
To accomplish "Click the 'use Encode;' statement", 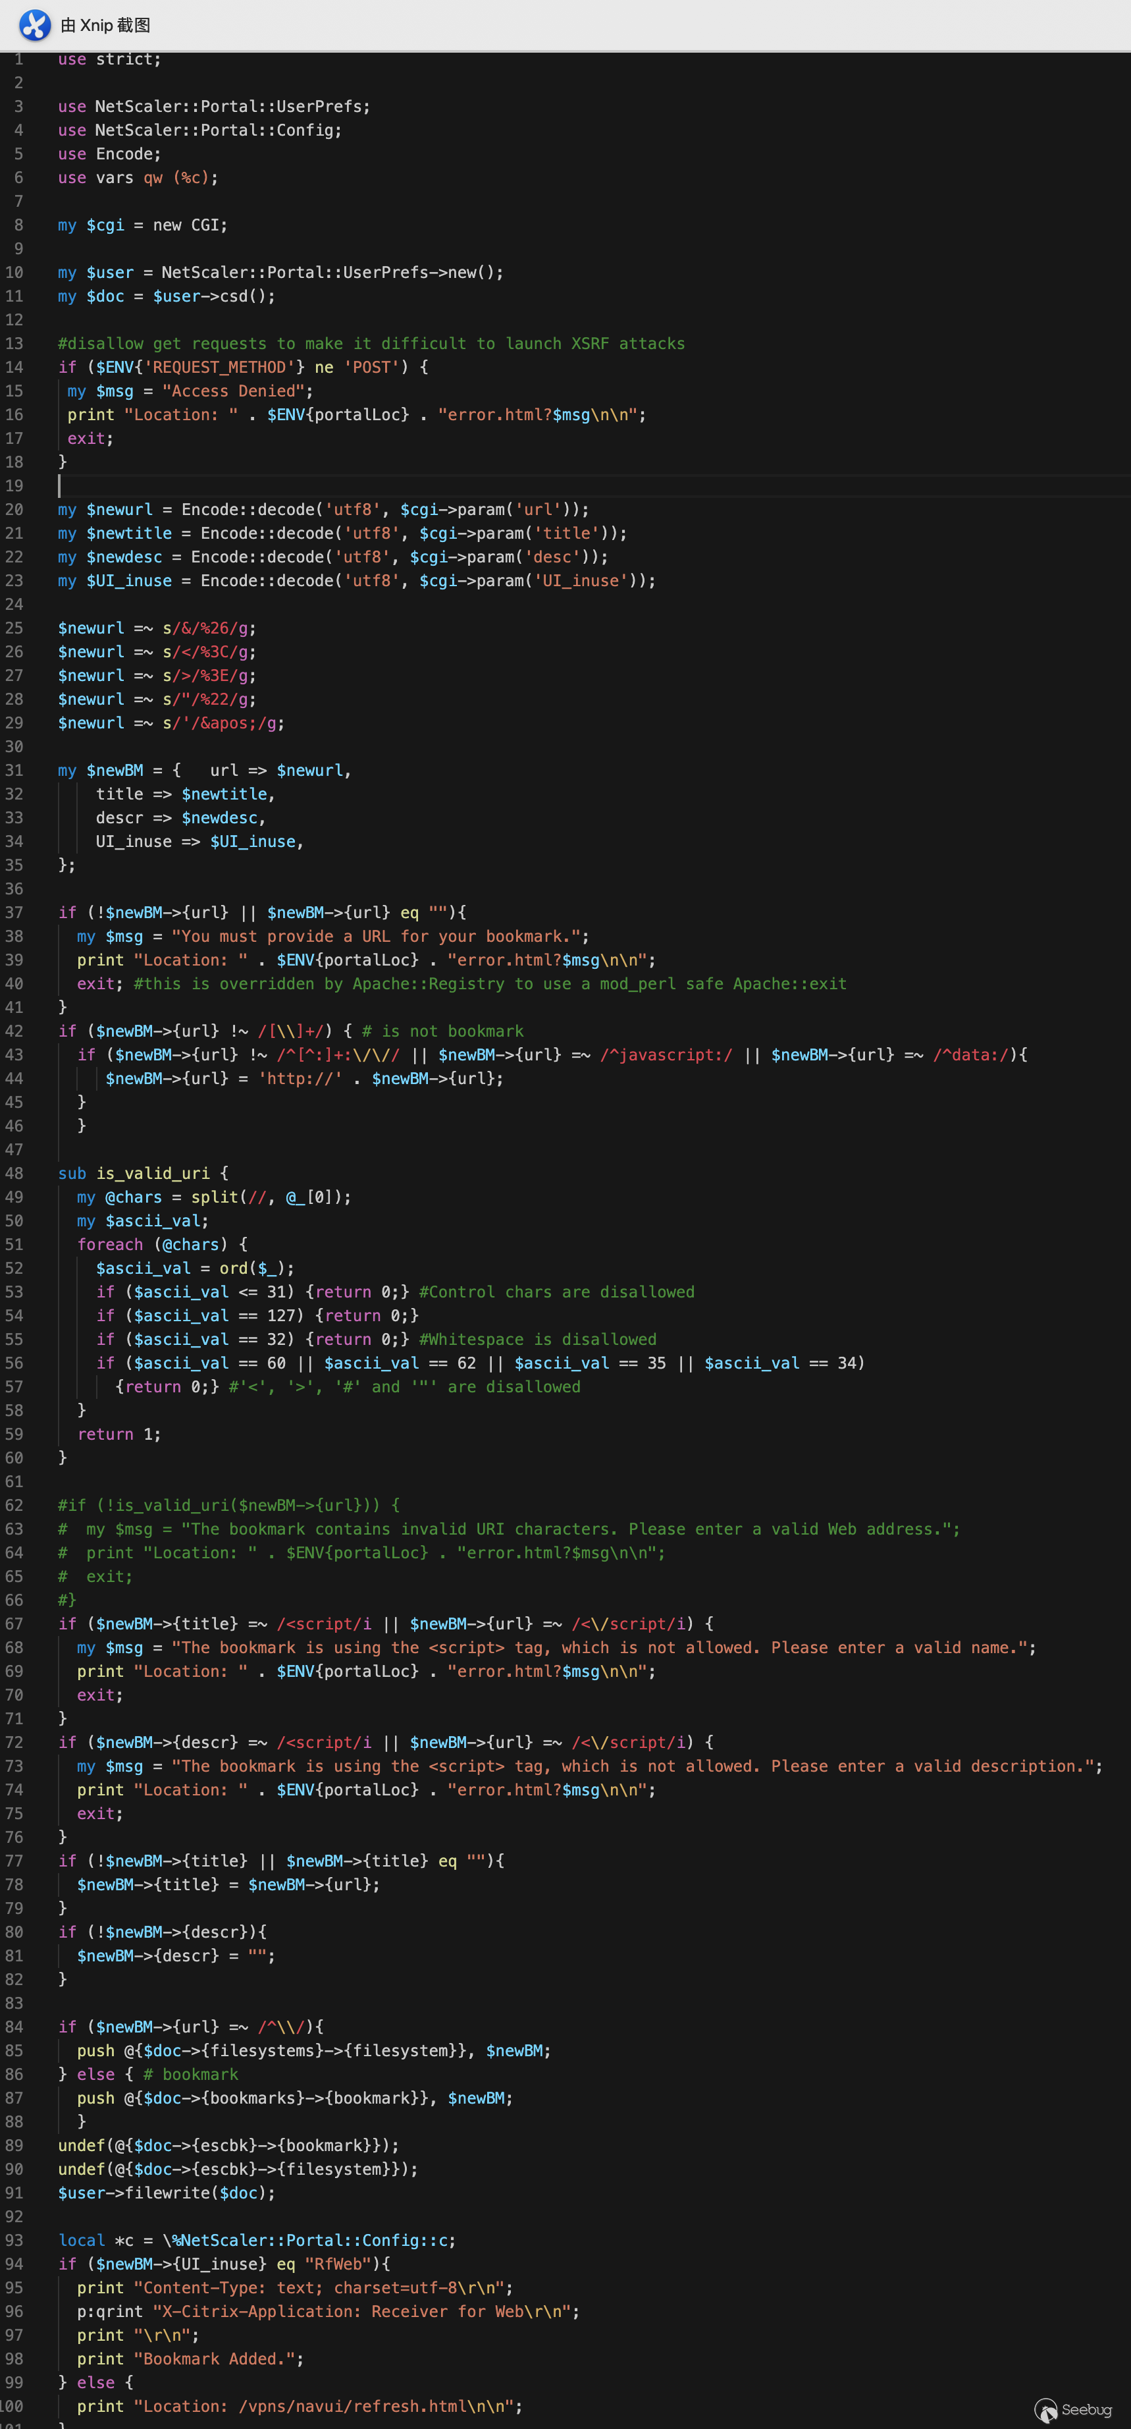I will click(109, 153).
